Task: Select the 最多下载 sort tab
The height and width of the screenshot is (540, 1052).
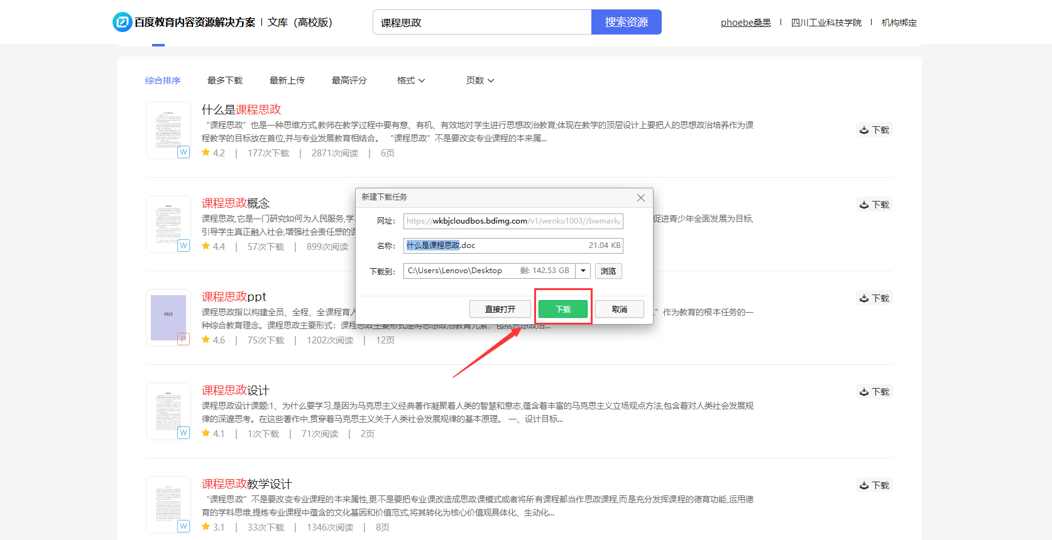Action: click(225, 80)
